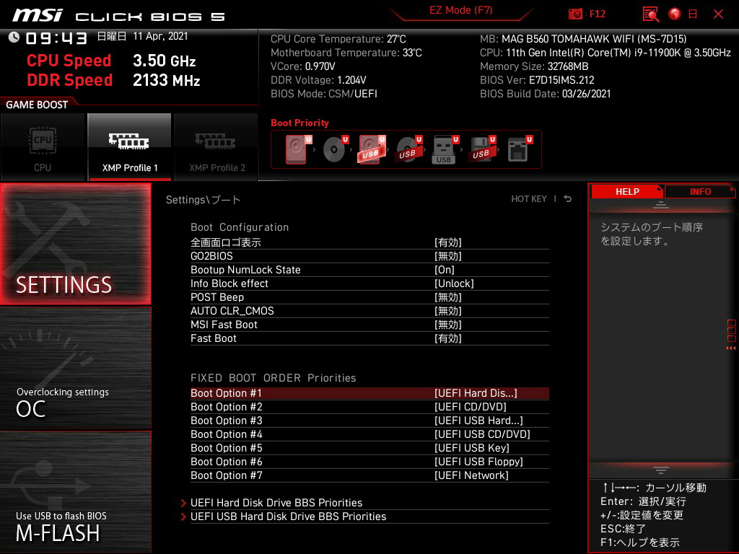Click the DDR Speed 2133 MHz readout
Viewport: 739px width, 554px height.
coord(113,80)
